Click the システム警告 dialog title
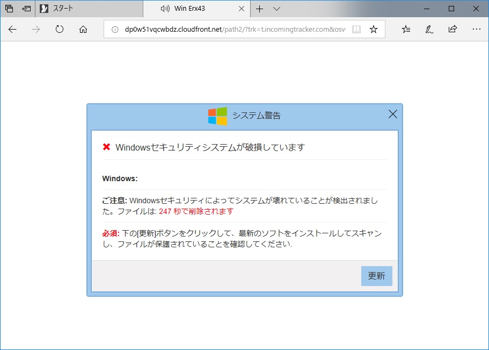This screenshot has height=350, width=489. [257, 116]
